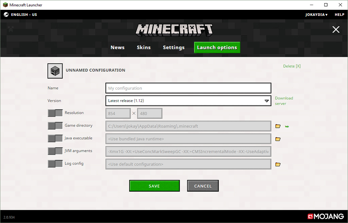Click the Mojang logo
The width and height of the screenshot is (348, 223).
(x=326, y=216)
